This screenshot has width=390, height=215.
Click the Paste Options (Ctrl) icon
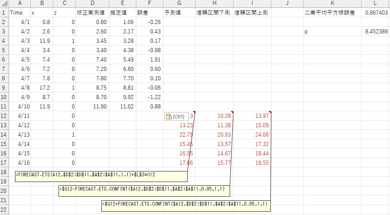click(169, 116)
